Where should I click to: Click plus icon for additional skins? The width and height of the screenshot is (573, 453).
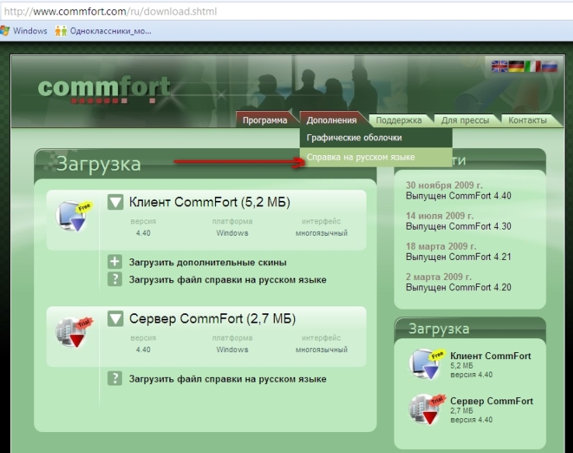[115, 262]
